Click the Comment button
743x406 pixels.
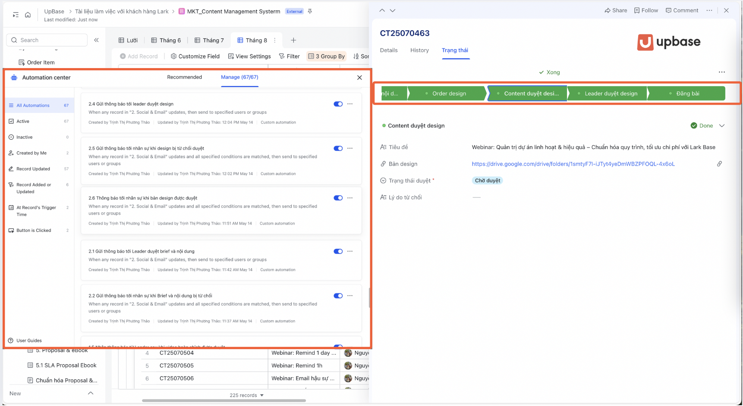682,10
